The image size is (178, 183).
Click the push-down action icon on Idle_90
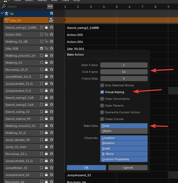(x=51, y=20)
